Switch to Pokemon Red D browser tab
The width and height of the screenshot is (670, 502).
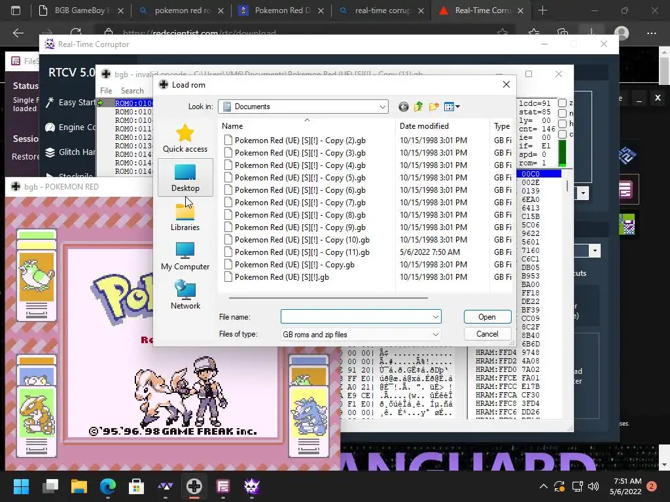283,10
